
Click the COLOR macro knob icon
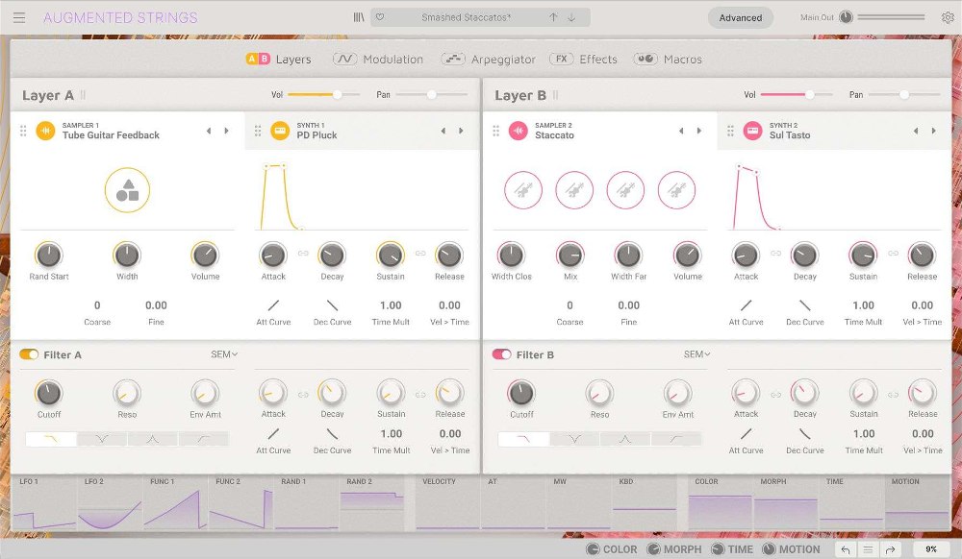[x=595, y=549]
